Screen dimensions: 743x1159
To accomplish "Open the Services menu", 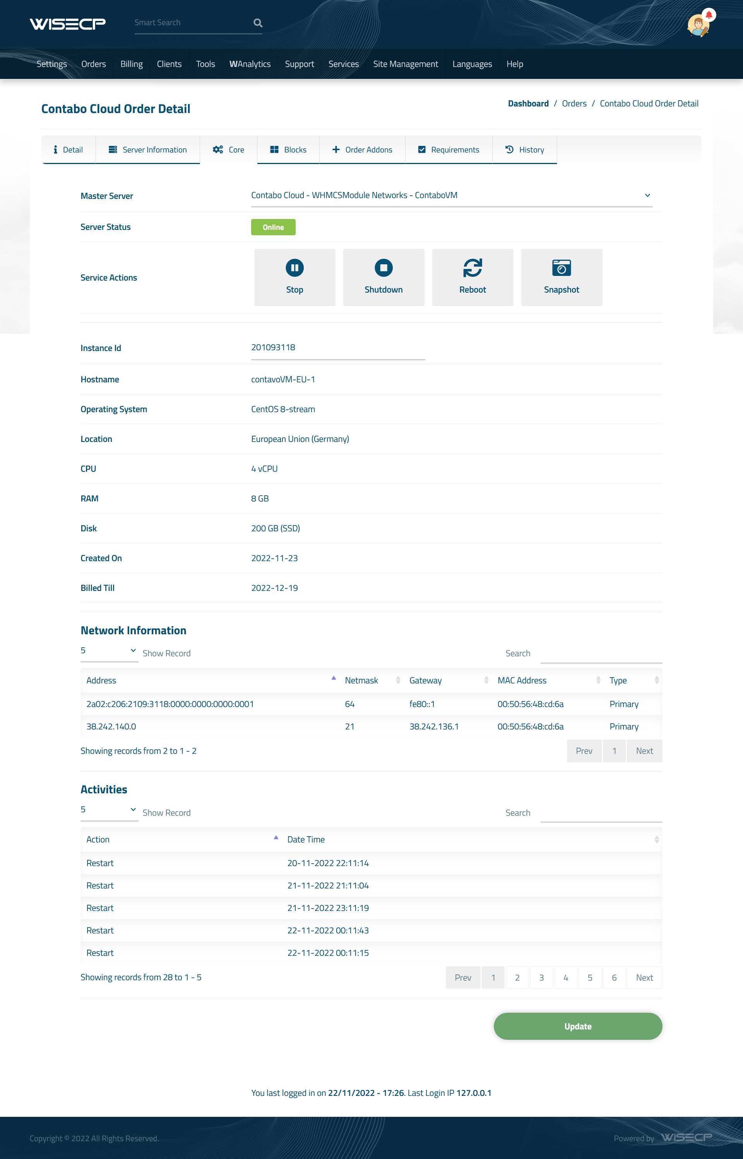I will click(344, 64).
